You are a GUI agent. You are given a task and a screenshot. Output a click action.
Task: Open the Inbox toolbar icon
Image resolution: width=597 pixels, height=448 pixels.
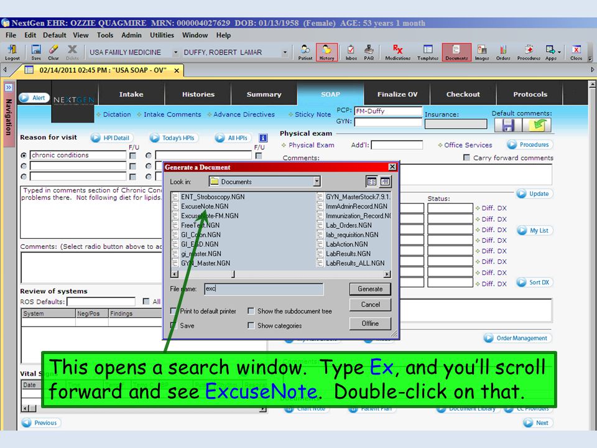[x=351, y=52]
